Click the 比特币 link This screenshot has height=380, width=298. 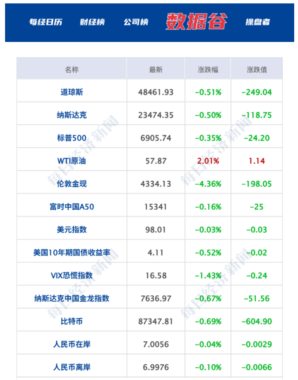pos(72,321)
